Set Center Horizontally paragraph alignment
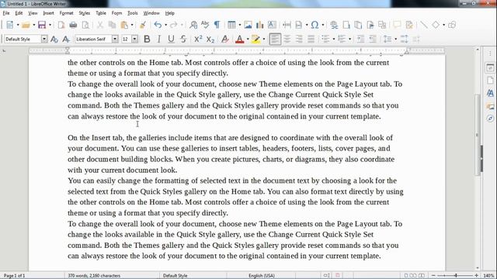The height and width of the screenshot is (279, 497). coord(287,40)
